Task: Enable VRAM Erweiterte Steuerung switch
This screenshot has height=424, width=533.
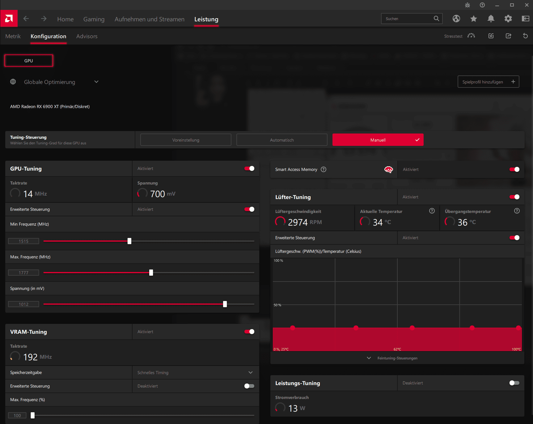Action: point(249,386)
